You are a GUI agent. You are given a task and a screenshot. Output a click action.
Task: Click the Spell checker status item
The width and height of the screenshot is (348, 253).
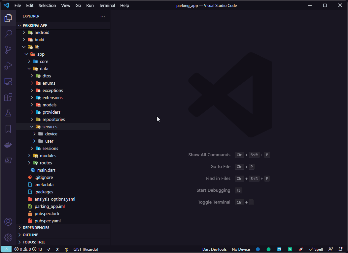point(316,249)
